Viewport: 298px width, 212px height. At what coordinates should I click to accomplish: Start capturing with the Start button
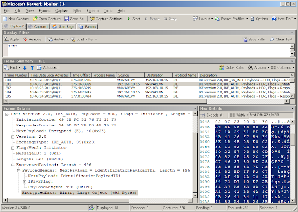134,19
